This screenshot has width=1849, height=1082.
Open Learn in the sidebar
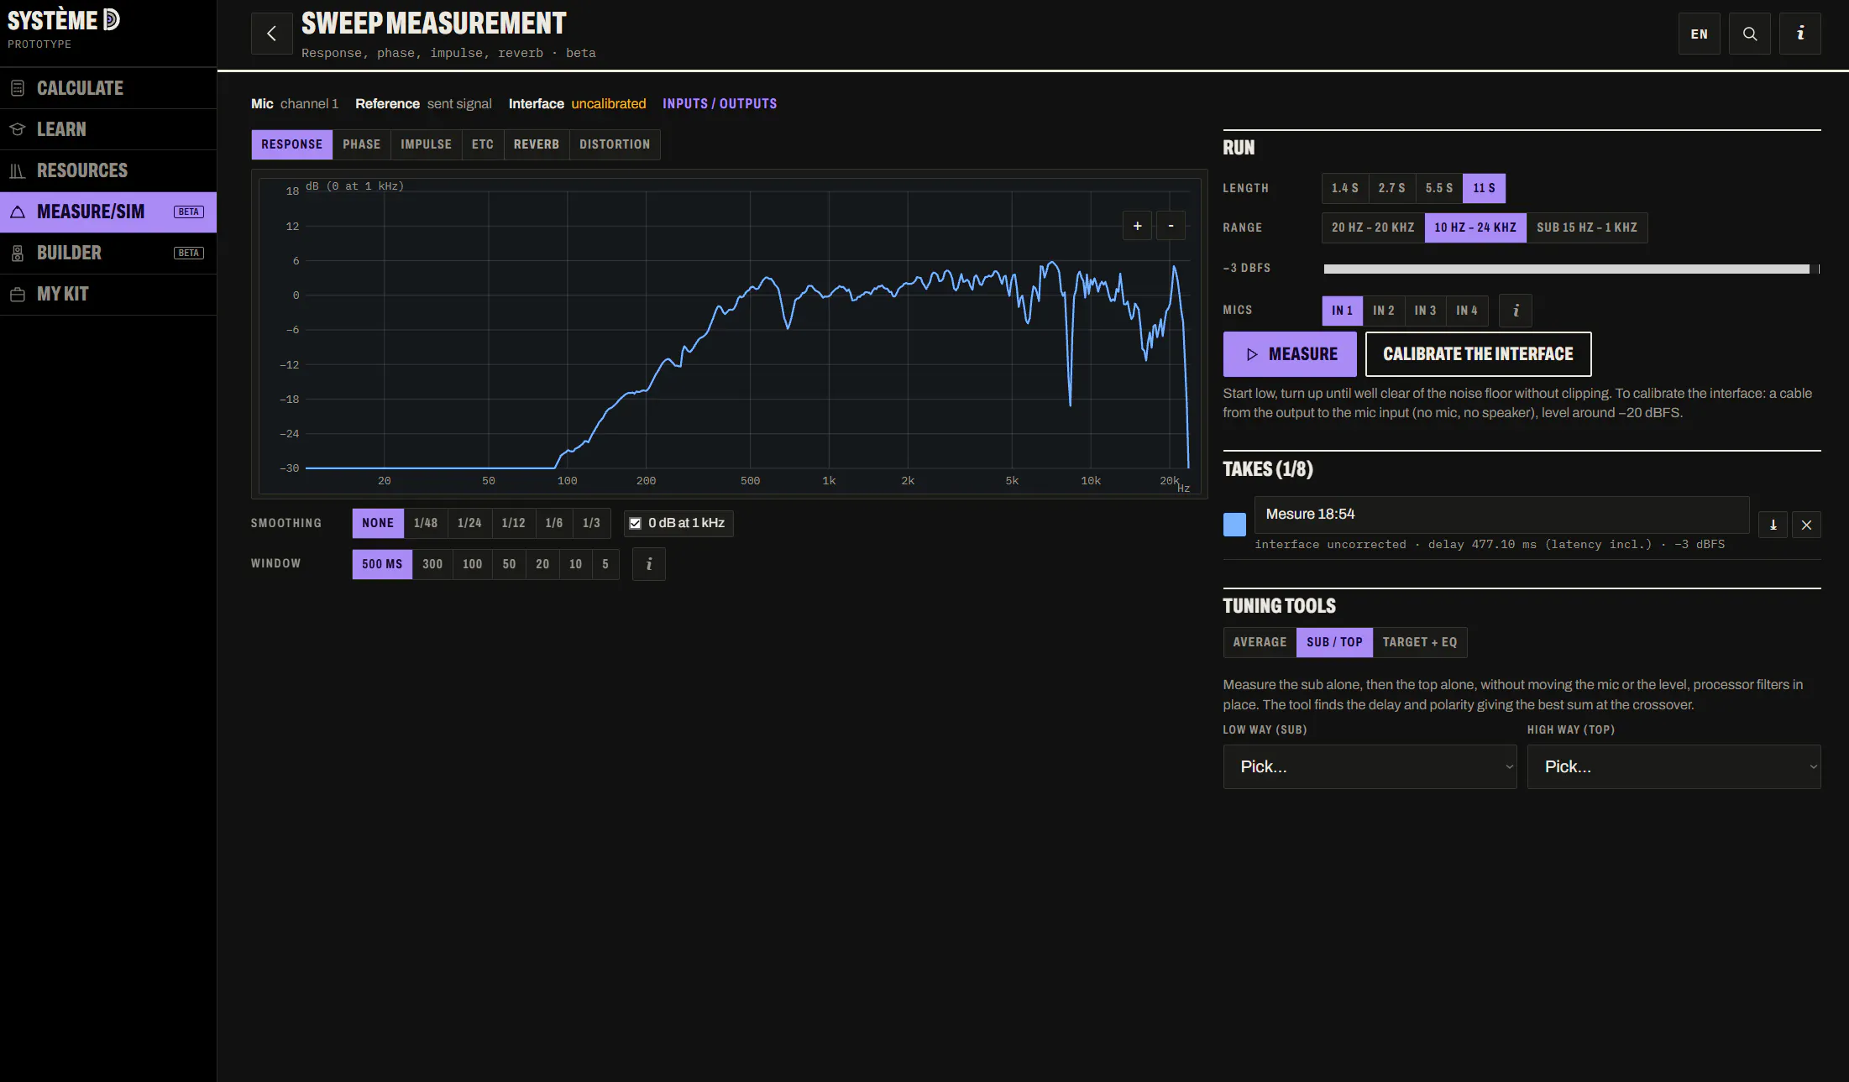tap(108, 129)
